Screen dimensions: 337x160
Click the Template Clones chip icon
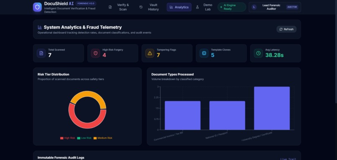[204, 53]
